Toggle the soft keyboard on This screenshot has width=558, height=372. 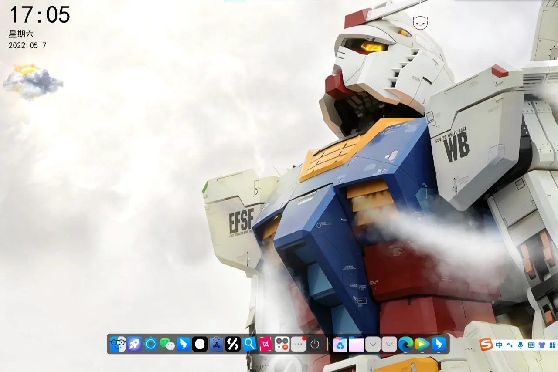pos(531,345)
